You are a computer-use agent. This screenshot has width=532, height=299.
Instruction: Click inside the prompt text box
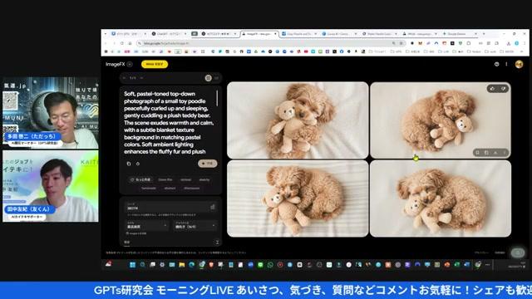coord(169,122)
